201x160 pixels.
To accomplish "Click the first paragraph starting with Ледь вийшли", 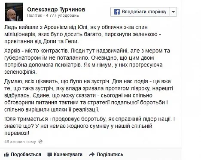I will click(83, 34).
